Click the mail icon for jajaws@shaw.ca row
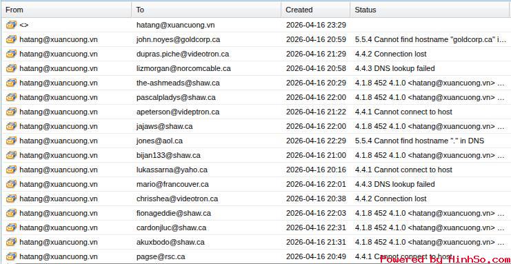 point(11,126)
